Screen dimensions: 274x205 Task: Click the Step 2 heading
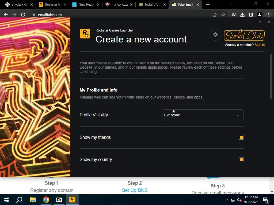(135, 183)
